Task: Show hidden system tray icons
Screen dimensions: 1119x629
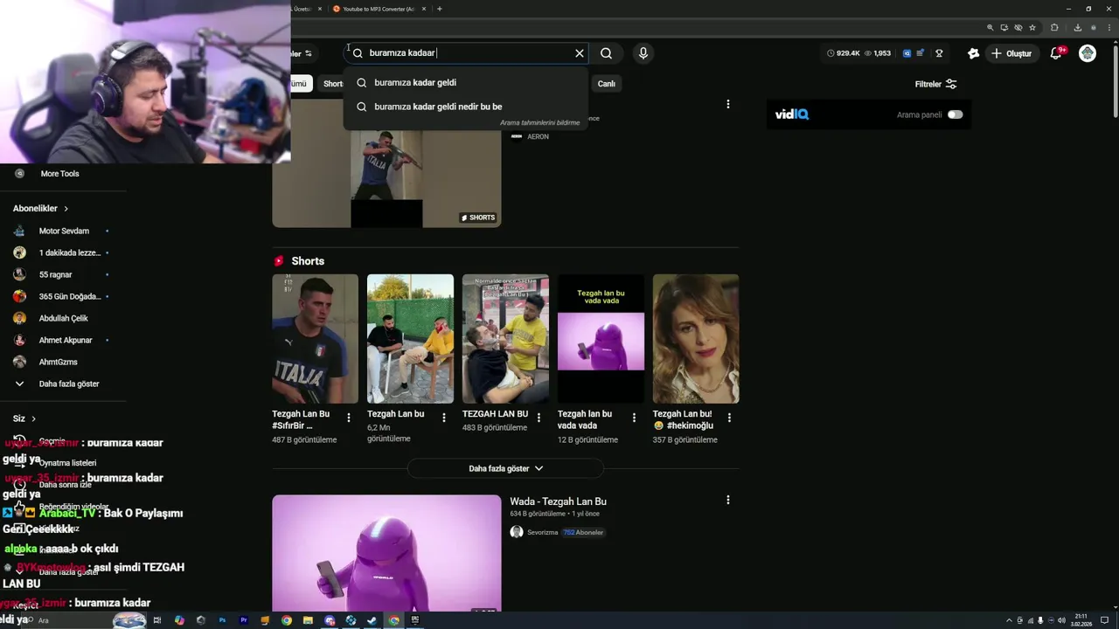Action: click(1007, 620)
